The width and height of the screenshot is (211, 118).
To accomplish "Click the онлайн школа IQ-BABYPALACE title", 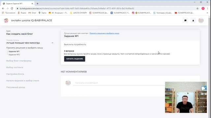I will (32, 20).
